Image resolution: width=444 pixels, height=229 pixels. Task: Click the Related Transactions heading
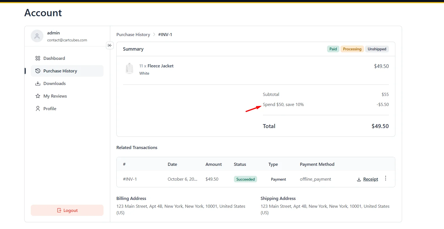(x=137, y=148)
